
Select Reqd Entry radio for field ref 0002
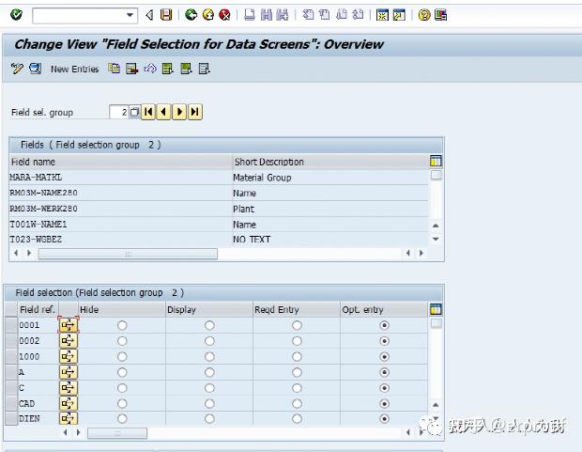tap(297, 341)
